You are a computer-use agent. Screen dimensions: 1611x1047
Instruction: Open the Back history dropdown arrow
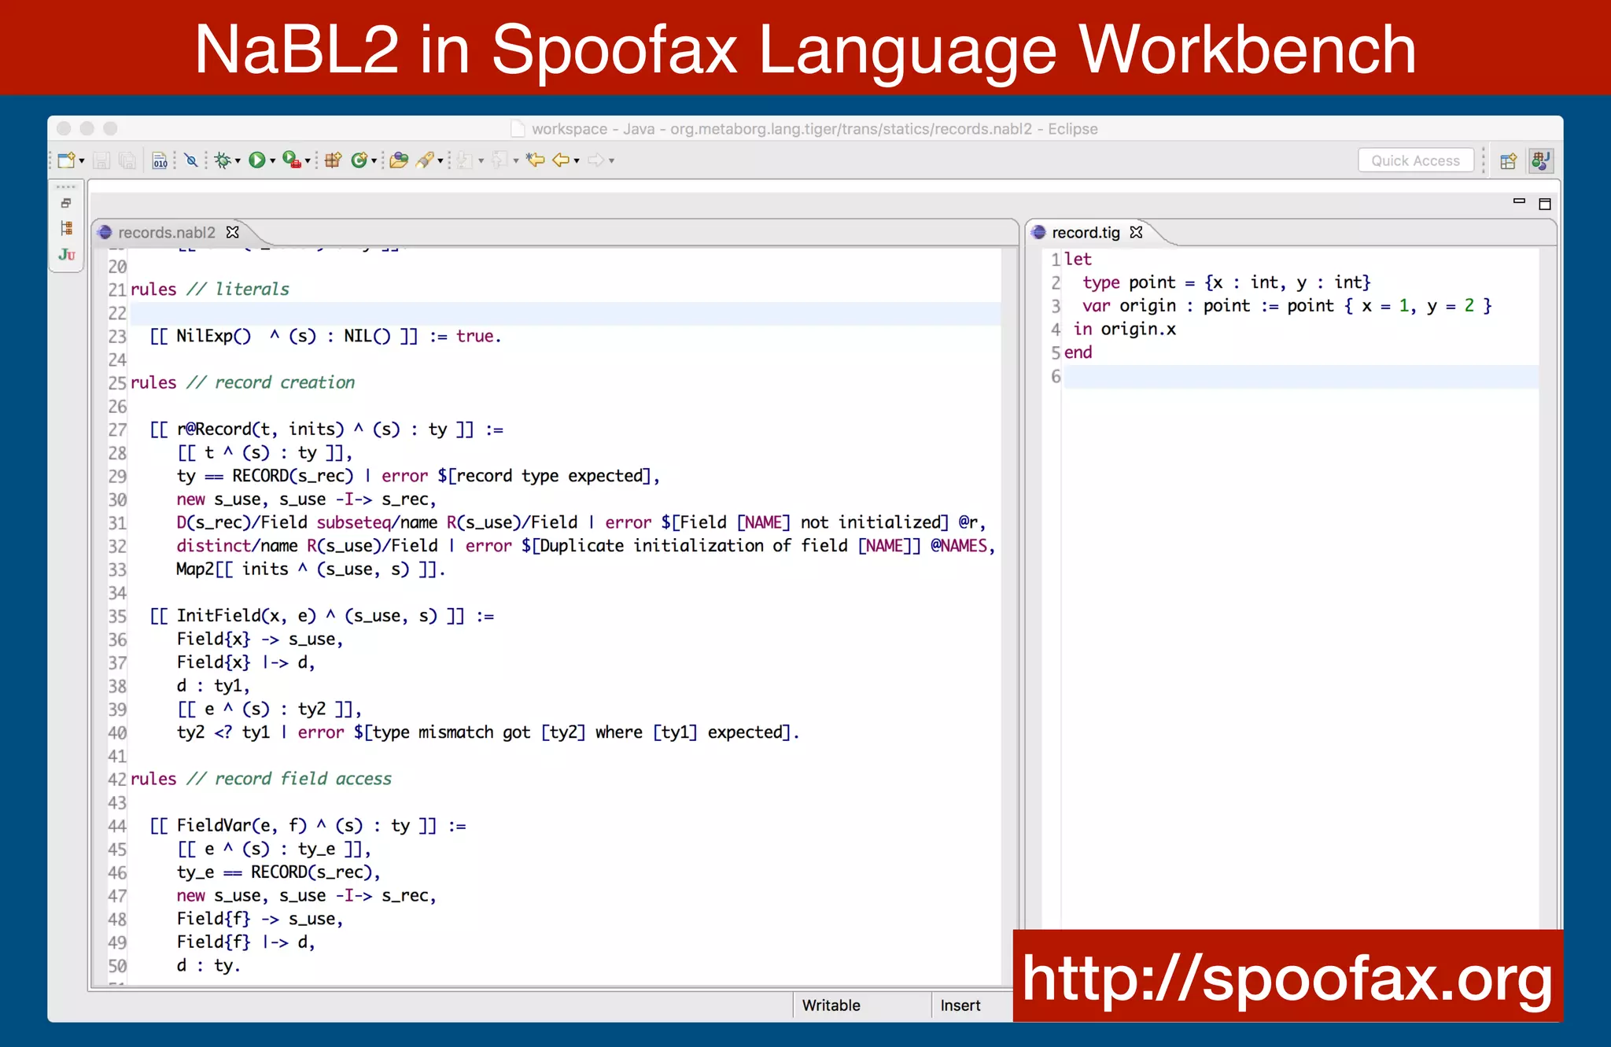tap(577, 161)
